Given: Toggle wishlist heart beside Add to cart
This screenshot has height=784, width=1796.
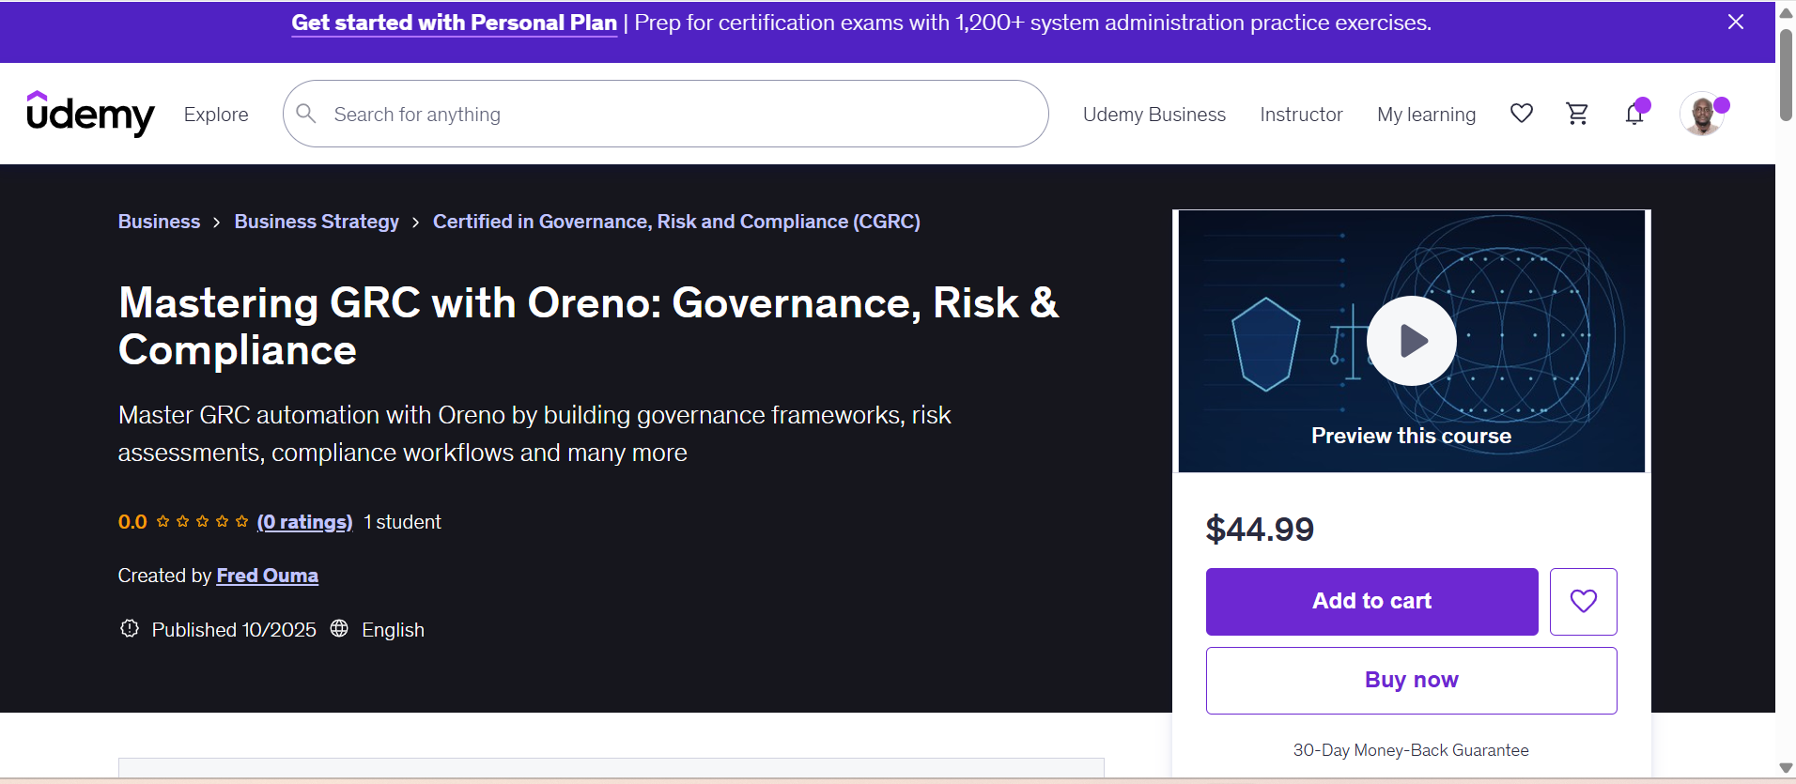Looking at the screenshot, I should 1583,601.
